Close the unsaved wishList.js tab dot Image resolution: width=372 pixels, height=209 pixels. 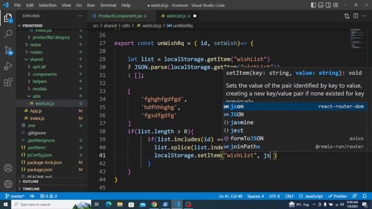click(x=195, y=16)
